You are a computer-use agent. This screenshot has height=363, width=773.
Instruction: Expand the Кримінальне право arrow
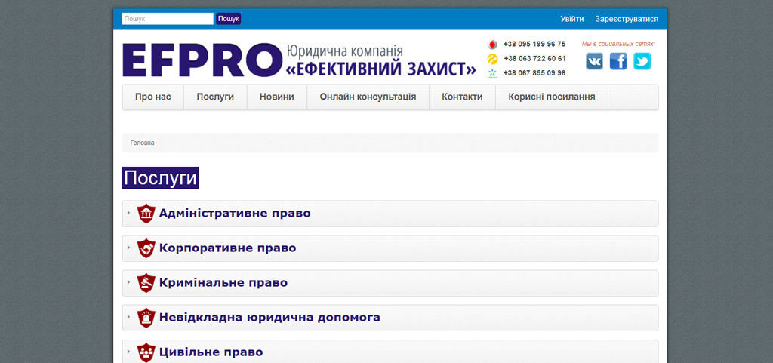coord(128,282)
